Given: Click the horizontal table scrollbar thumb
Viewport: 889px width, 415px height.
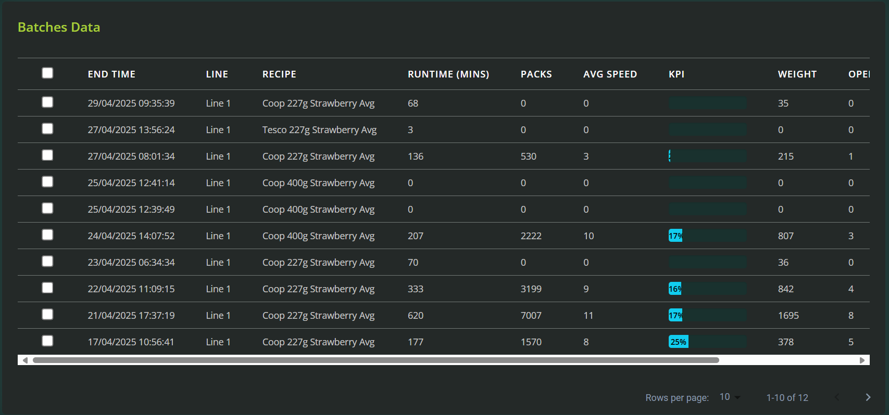Looking at the screenshot, I should pyautogui.click(x=375, y=360).
